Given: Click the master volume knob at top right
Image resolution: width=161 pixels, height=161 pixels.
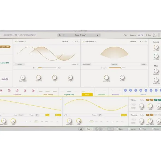Looking at the screenshot, I should pyautogui.click(x=155, y=35).
